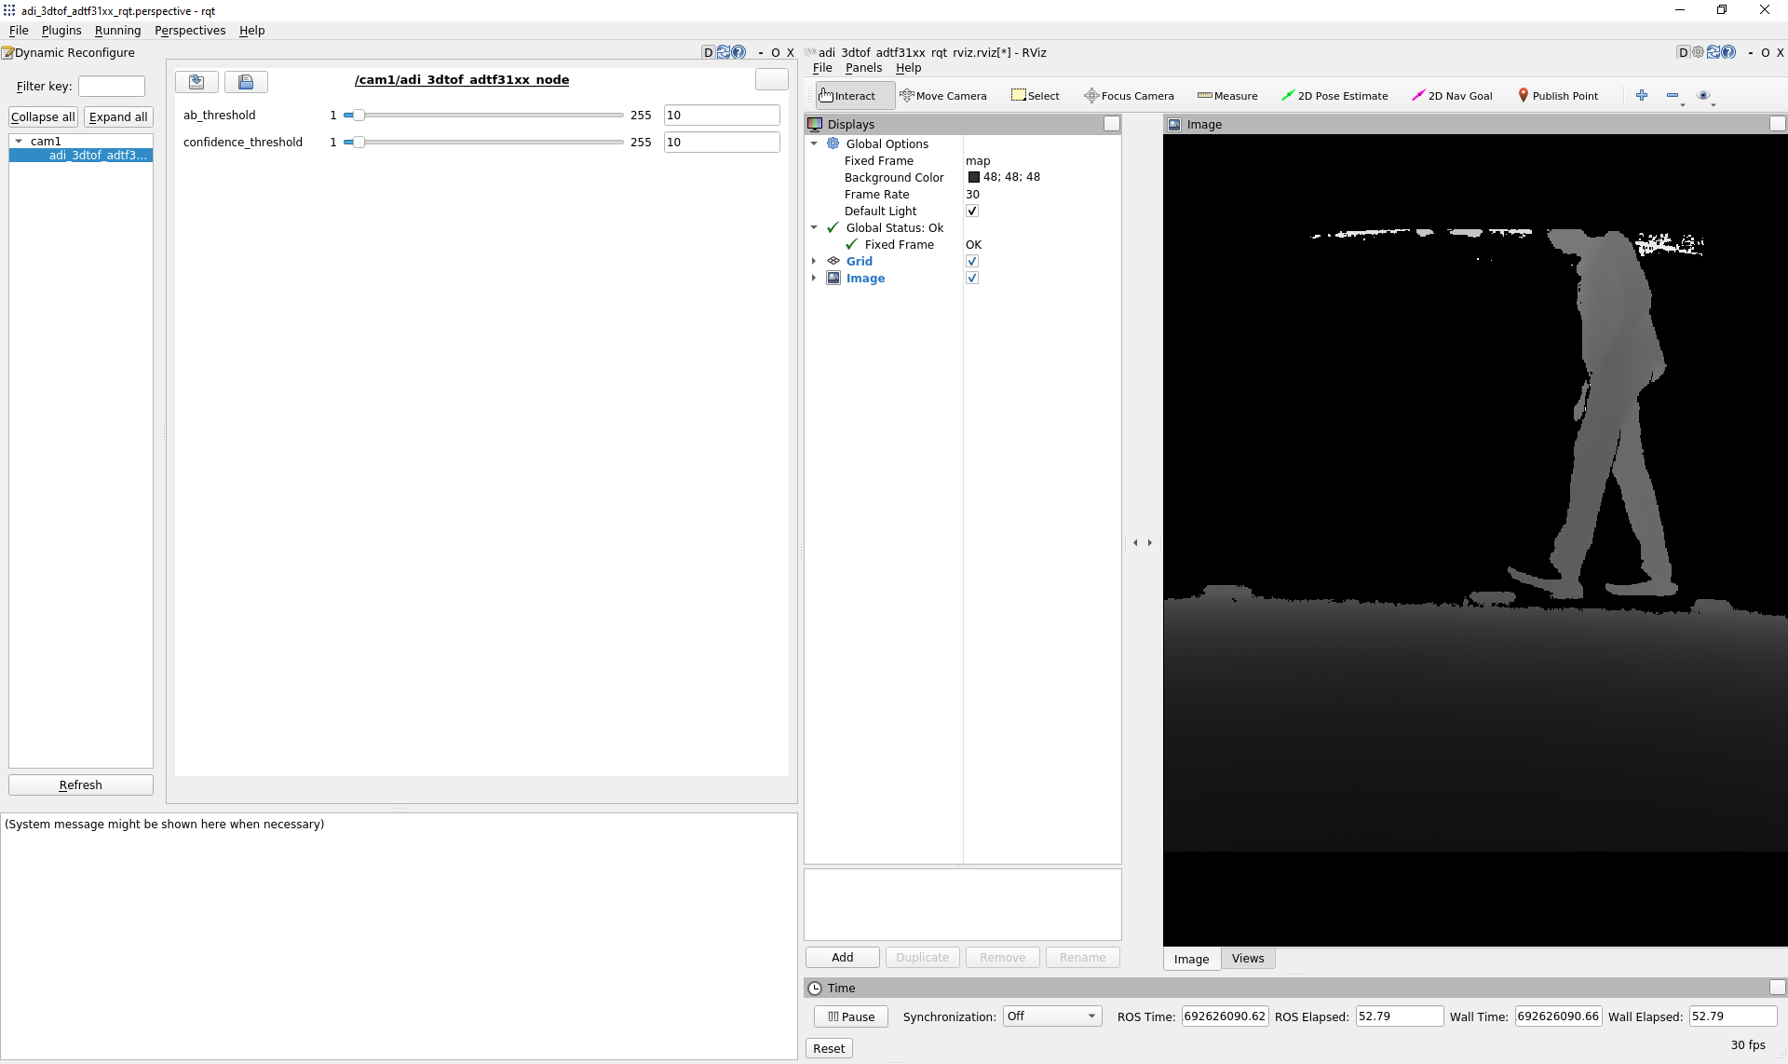
Task: Collapse the cam1 tree node
Action: [x=19, y=142]
